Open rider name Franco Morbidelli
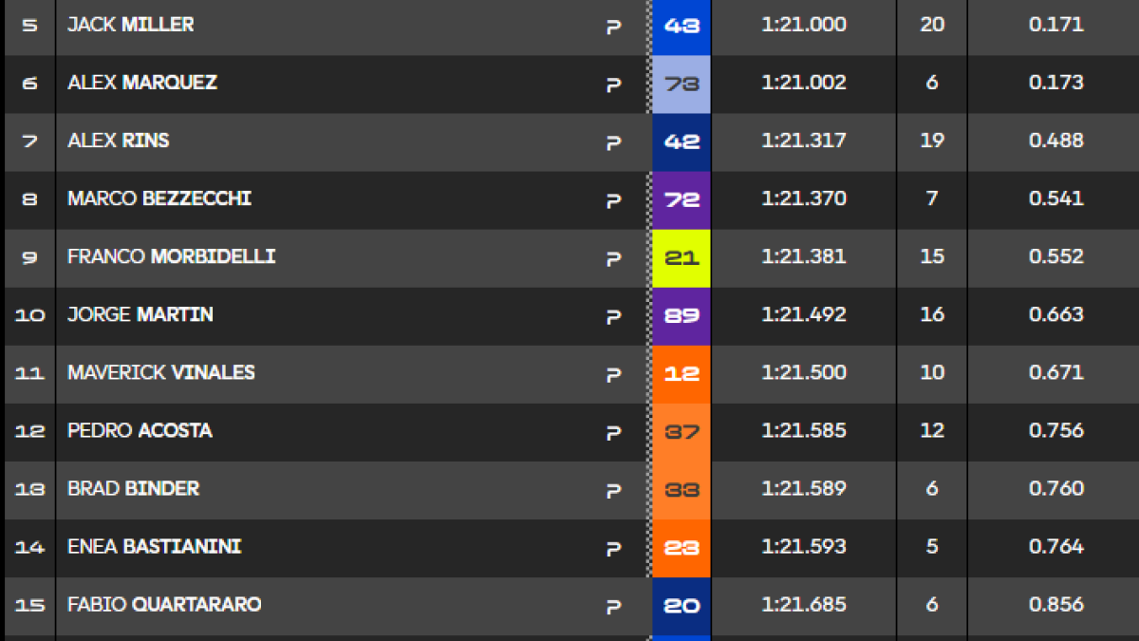 click(x=172, y=256)
